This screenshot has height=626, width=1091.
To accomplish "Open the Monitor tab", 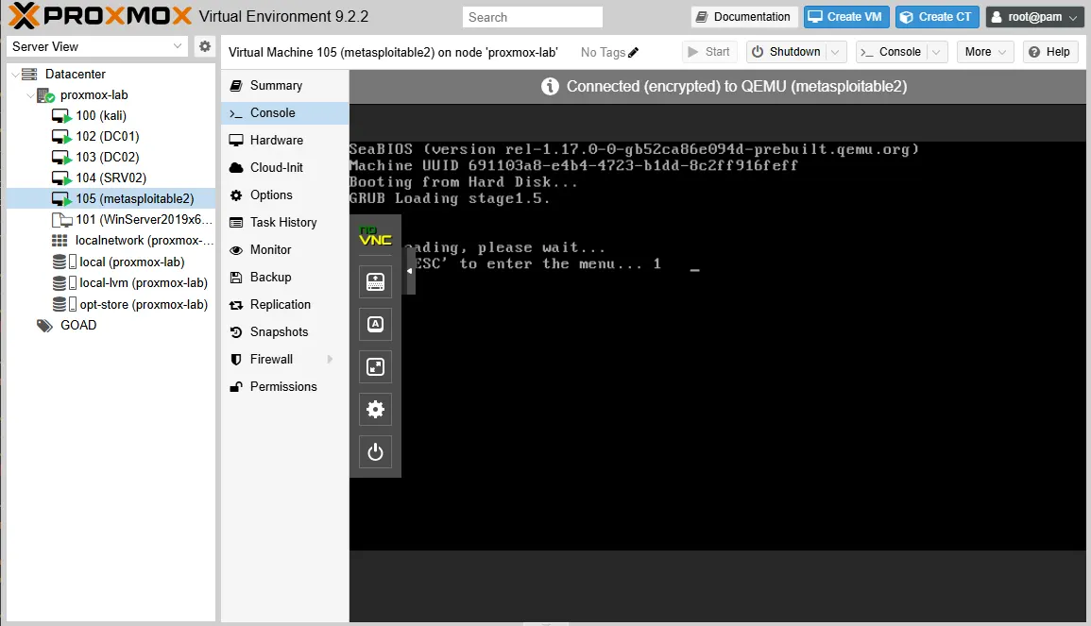I will pos(285,249).
